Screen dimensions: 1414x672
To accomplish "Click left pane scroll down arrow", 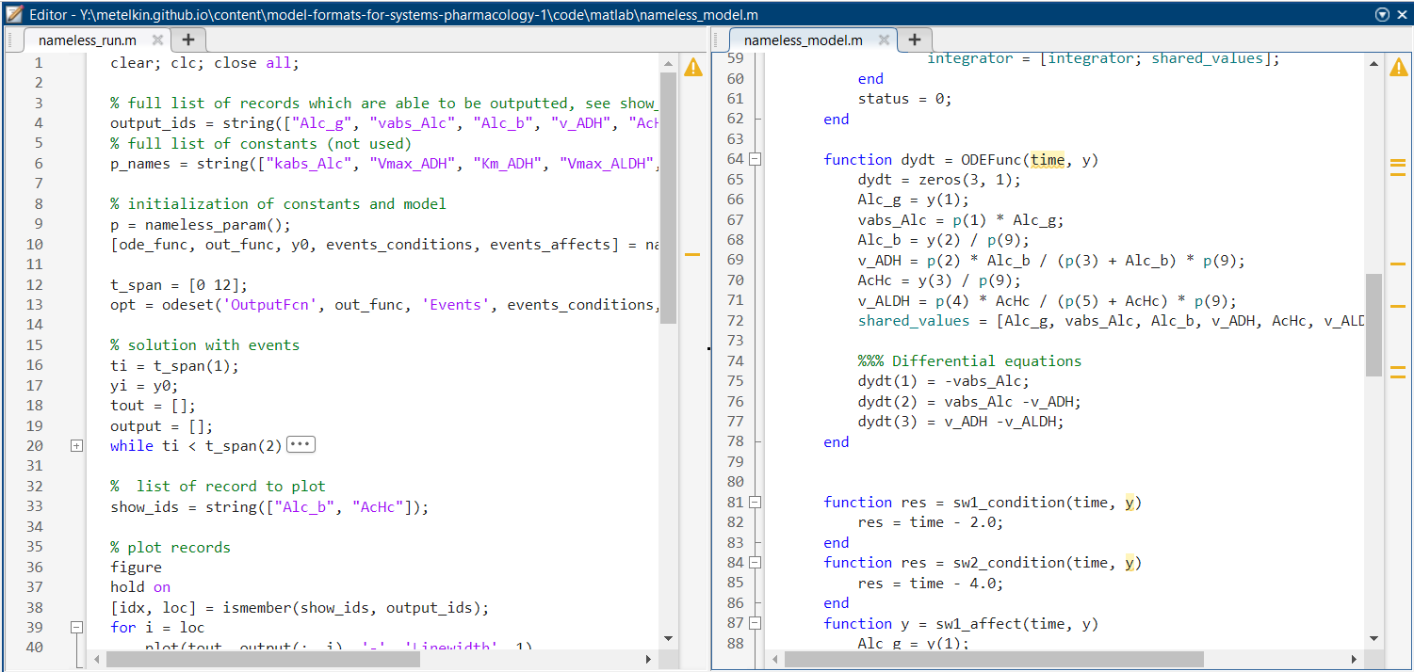I will [668, 637].
